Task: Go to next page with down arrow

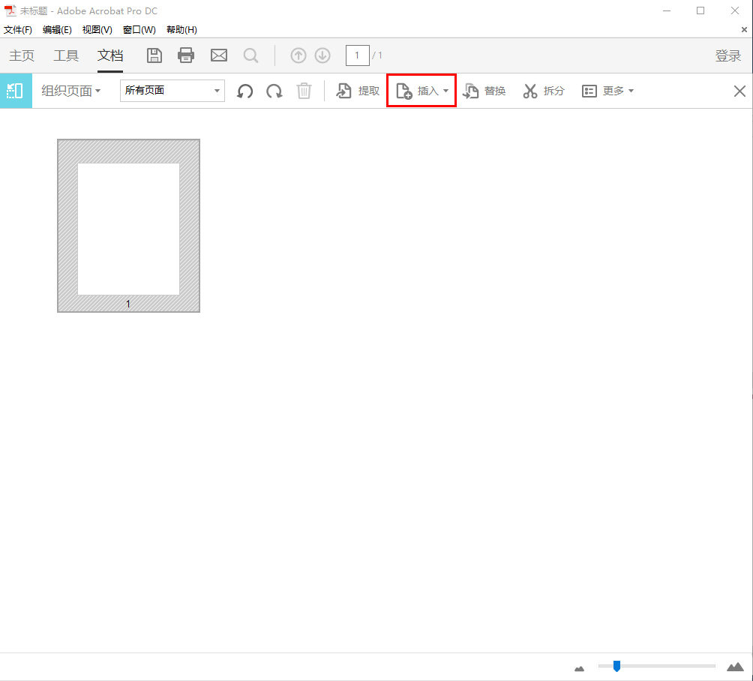Action: click(322, 55)
